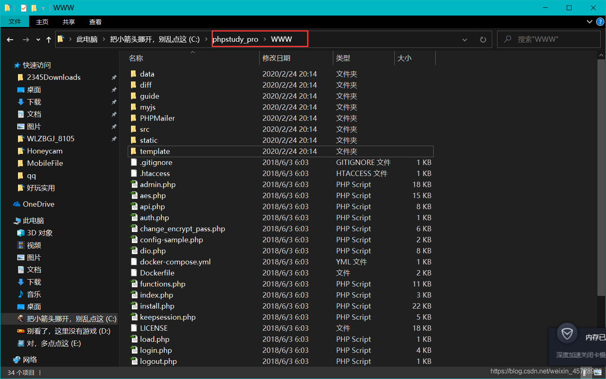Open MobileFile folder in sidebar

45,163
